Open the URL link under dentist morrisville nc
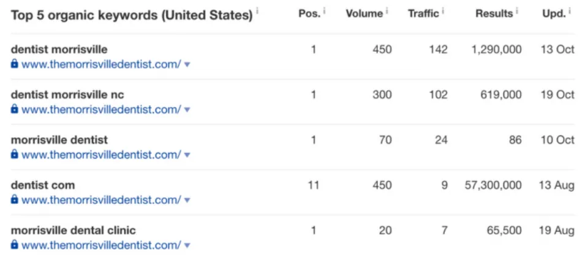 click(101, 110)
